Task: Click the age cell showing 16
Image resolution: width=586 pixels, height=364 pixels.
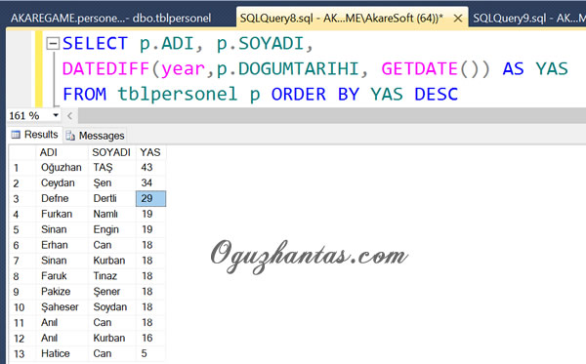Action: point(150,338)
